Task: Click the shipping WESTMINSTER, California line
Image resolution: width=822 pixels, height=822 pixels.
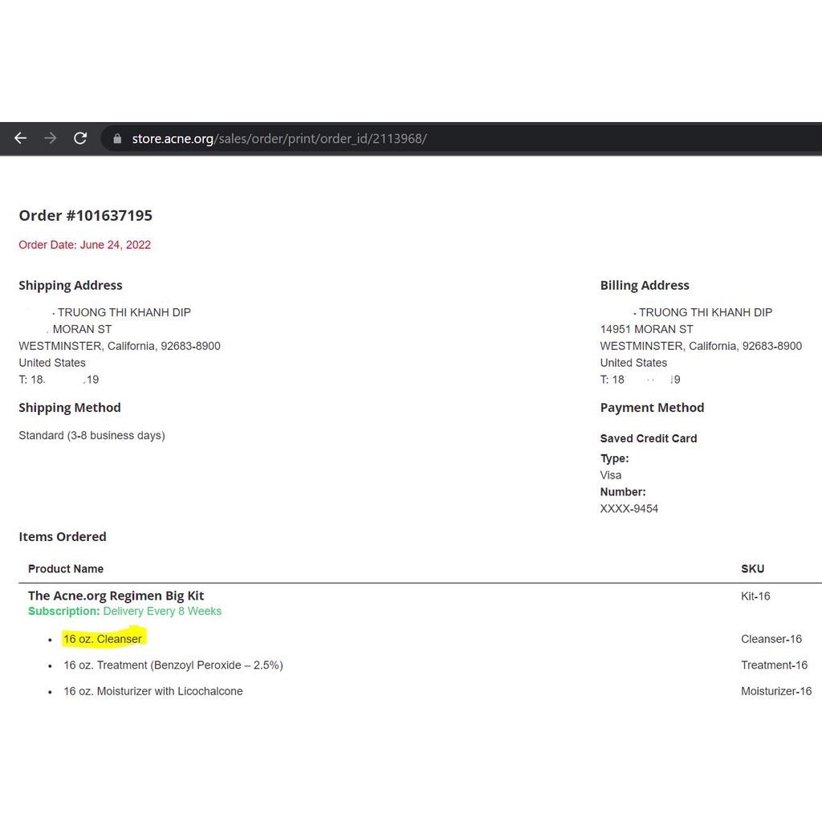Action: point(120,346)
